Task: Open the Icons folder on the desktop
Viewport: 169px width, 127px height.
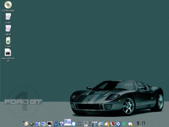Action: tap(8, 17)
